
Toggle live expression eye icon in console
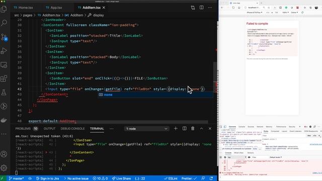pos(249,157)
